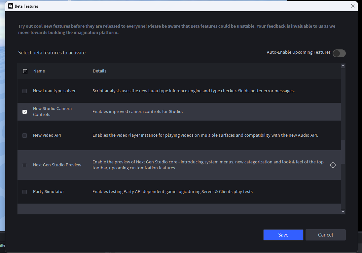
Task: Click the 'Try out cool new features' intro text
Action: 177,29
